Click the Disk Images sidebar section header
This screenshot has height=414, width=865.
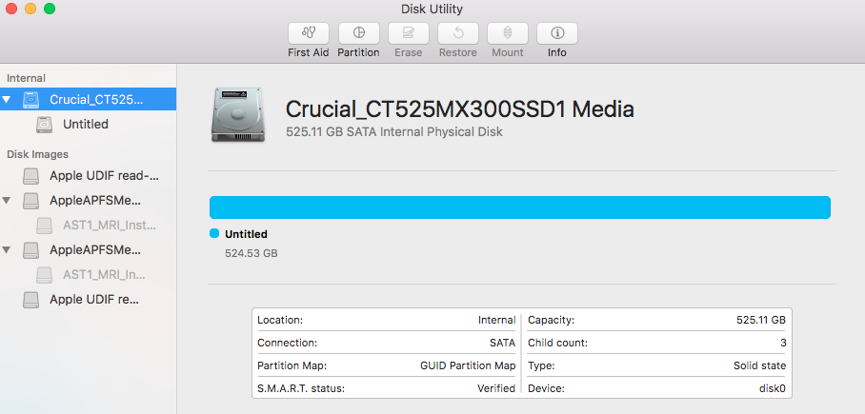pyautogui.click(x=37, y=154)
